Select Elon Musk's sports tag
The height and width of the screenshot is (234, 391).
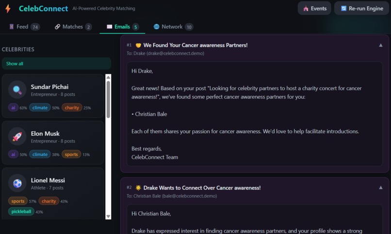pos(71,155)
